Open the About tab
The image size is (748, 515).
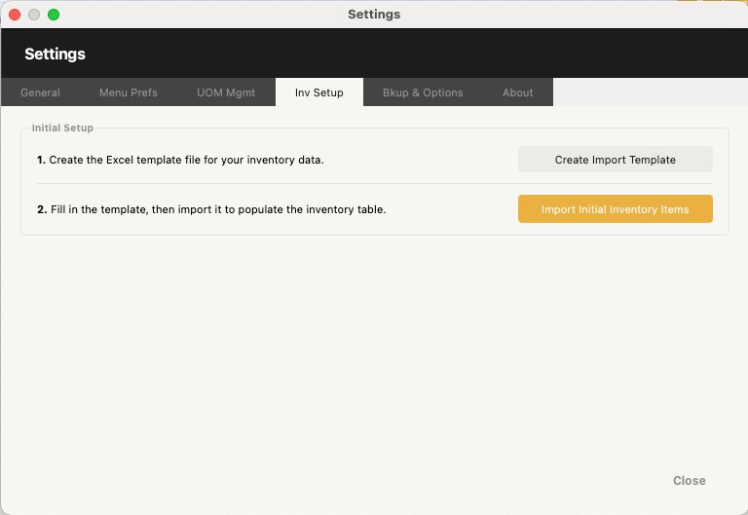[x=517, y=92]
